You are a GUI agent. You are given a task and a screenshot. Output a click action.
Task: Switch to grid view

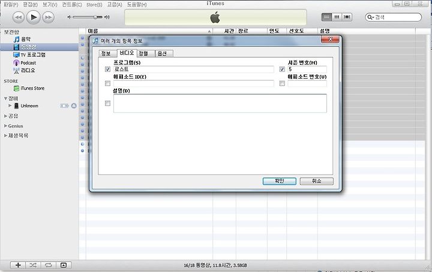tap(337, 17)
